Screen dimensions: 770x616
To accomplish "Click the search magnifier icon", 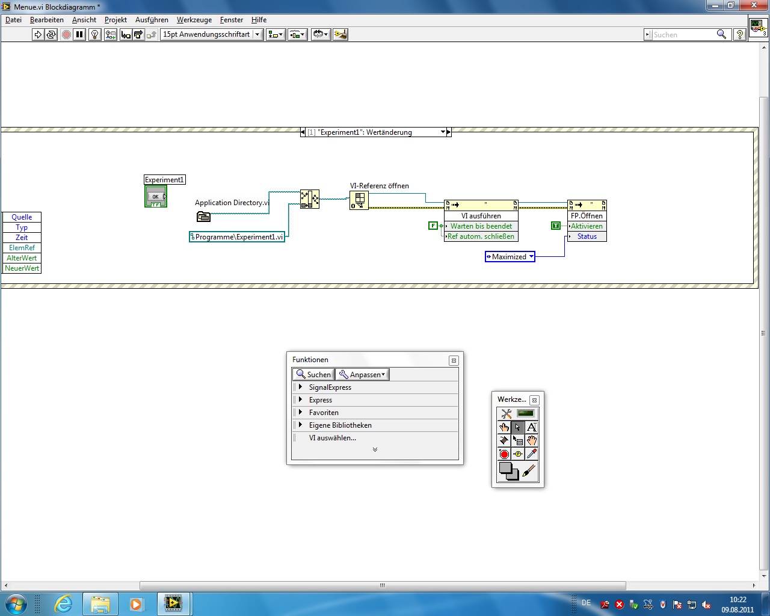I will coord(722,35).
